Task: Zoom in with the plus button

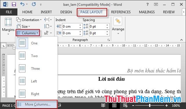Action: click(167, 106)
